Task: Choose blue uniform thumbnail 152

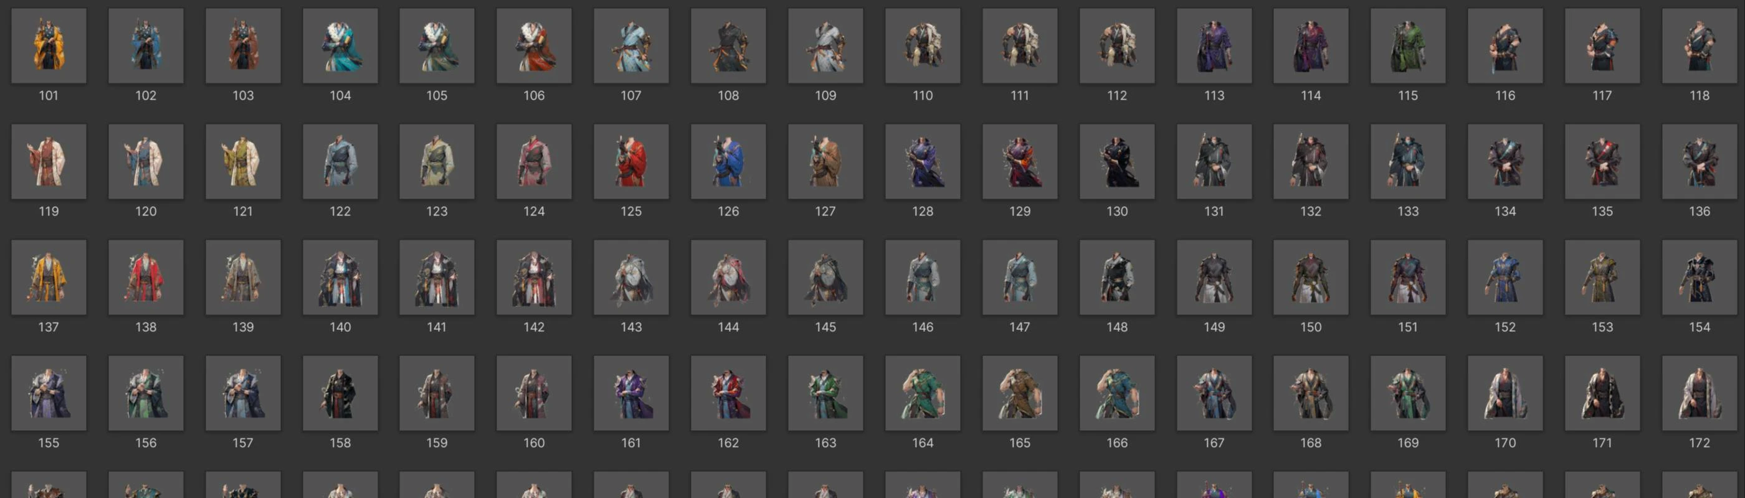Action: point(1505,278)
